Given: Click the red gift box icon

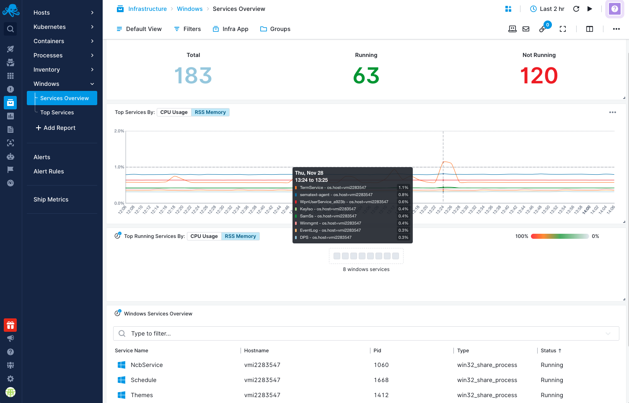Looking at the screenshot, I should pos(10,325).
